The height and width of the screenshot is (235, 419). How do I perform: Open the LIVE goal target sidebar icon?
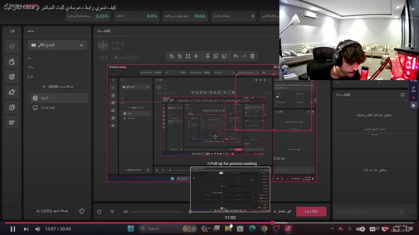[x=12, y=77]
